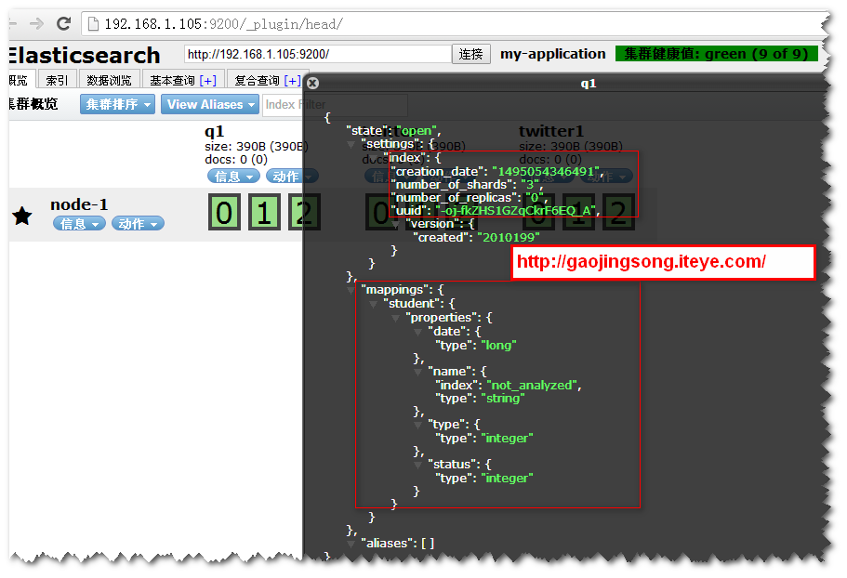Collapse the "name" JSON node
The height and width of the screenshot is (578, 847).
pyautogui.click(x=418, y=372)
